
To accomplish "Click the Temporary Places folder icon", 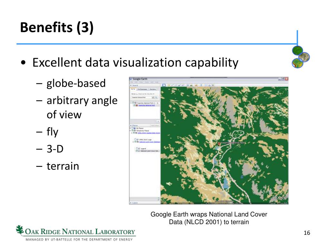I will coord(135,131).
